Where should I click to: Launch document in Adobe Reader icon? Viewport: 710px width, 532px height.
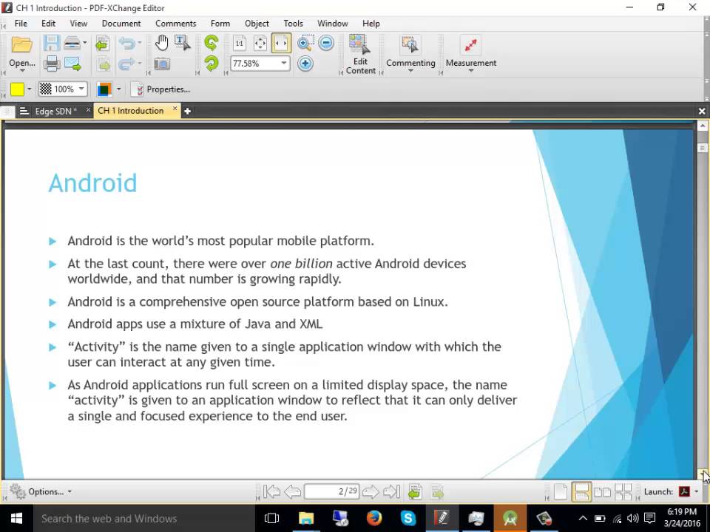pyautogui.click(x=683, y=492)
